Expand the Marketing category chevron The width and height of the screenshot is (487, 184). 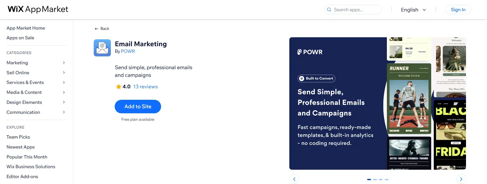[x=64, y=63]
